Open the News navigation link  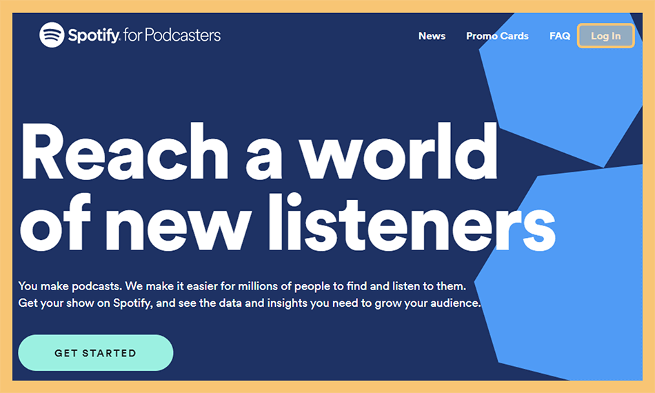432,36
